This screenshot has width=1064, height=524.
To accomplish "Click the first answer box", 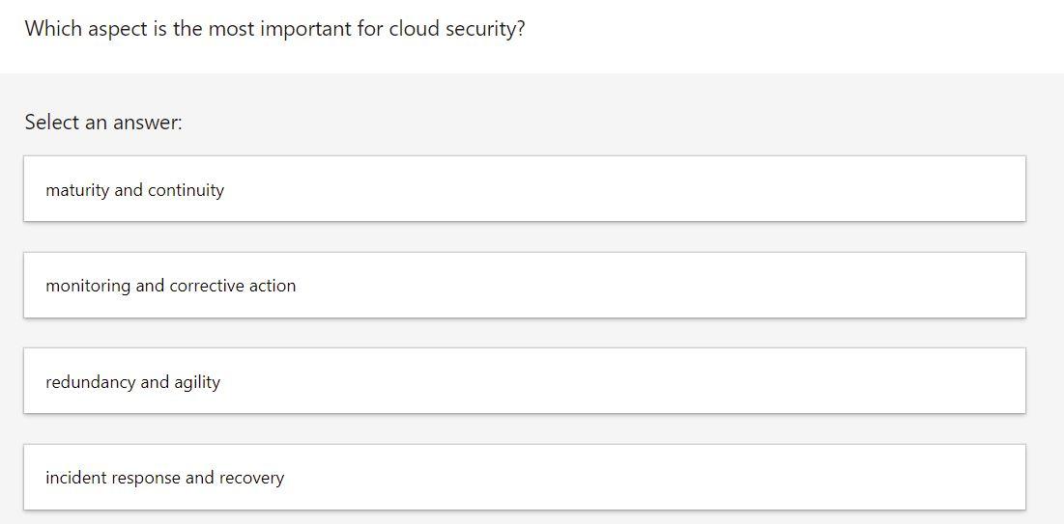I will click(x=524, y=189).
